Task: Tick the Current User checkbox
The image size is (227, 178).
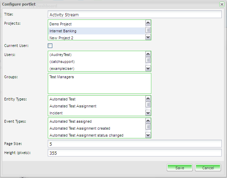Action: pyautogui.click(x=50, y=46)
